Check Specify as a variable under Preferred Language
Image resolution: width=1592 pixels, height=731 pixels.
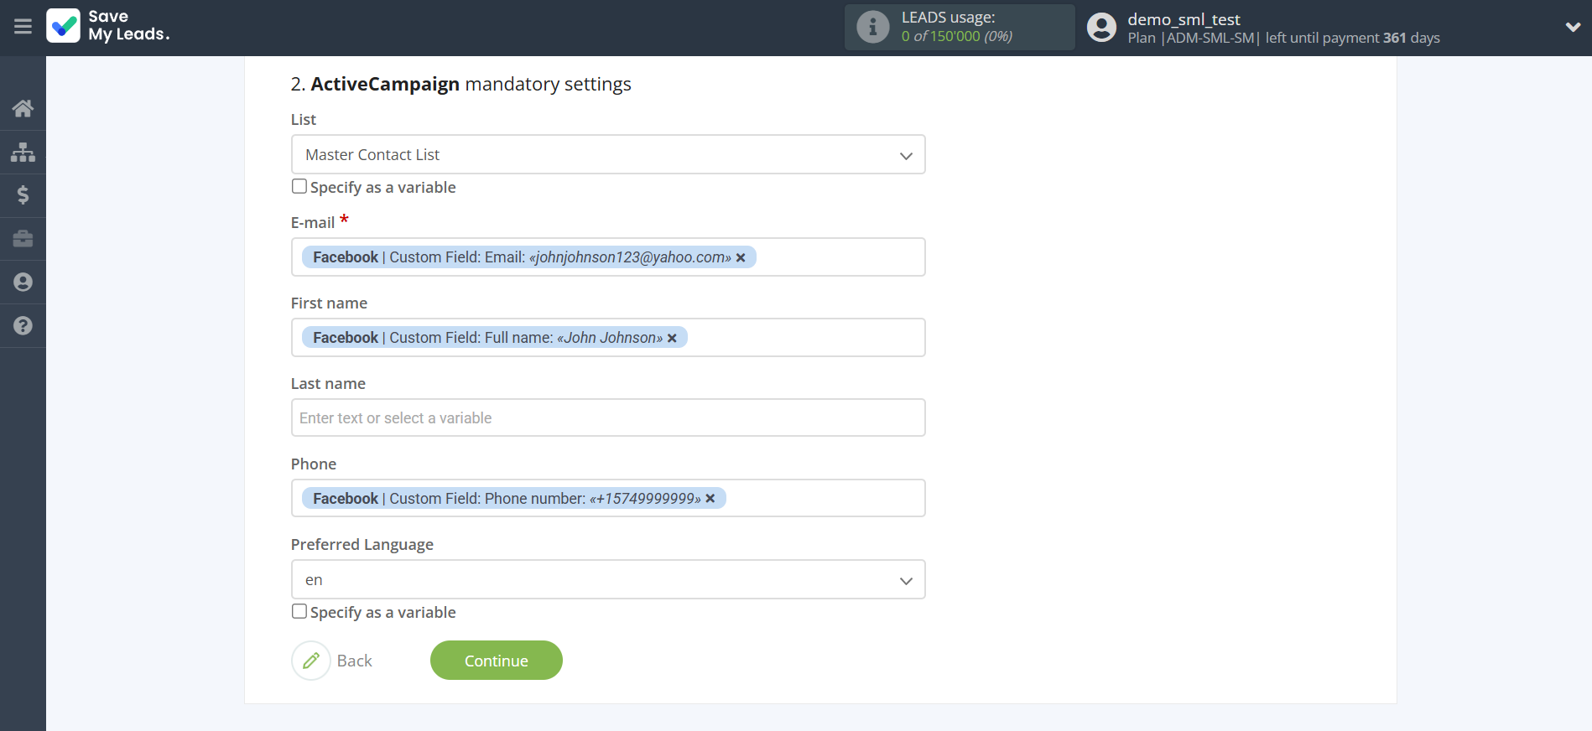click(x=299, y=612)
